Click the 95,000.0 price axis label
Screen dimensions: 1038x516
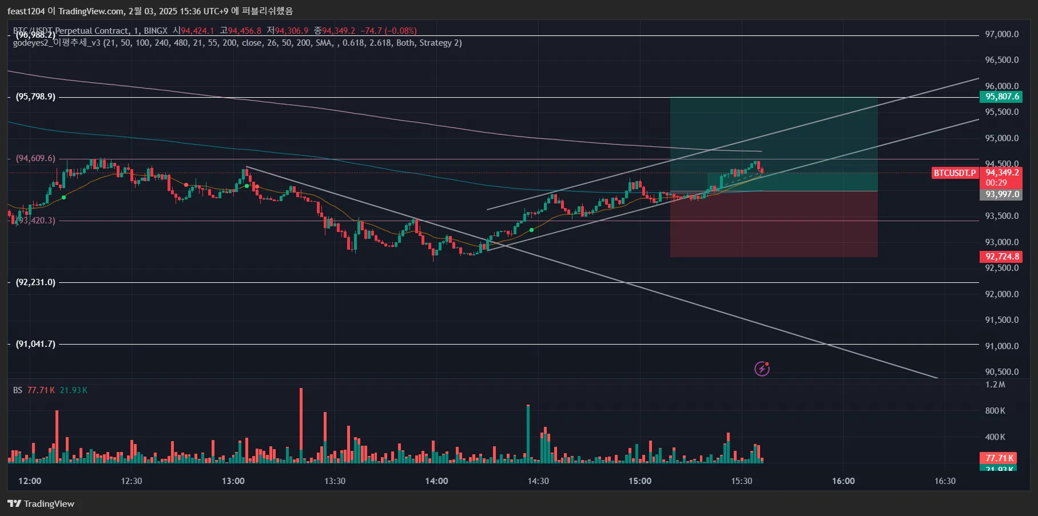[x=1001, y=138]
